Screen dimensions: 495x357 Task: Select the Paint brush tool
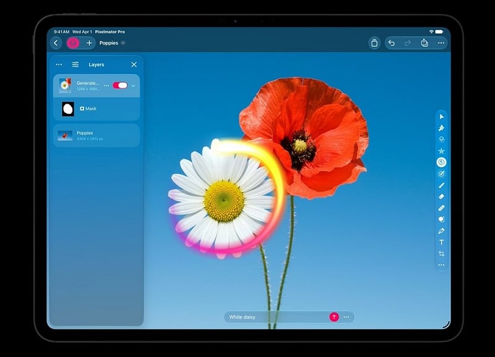point(441,185)
